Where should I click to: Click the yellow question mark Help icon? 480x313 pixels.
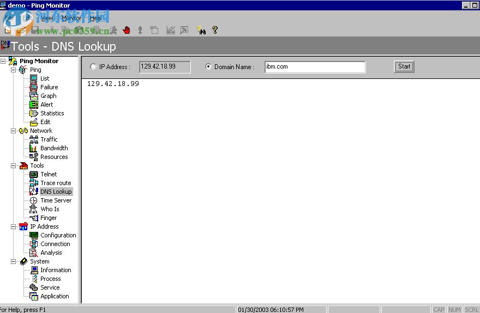pos(215,30)
